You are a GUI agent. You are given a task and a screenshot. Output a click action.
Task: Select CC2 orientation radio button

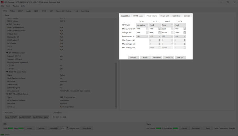[61, 117]
